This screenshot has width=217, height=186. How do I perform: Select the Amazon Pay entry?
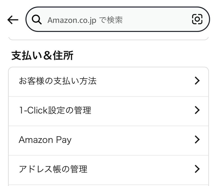pyautogui.click(x=108, y=140)
